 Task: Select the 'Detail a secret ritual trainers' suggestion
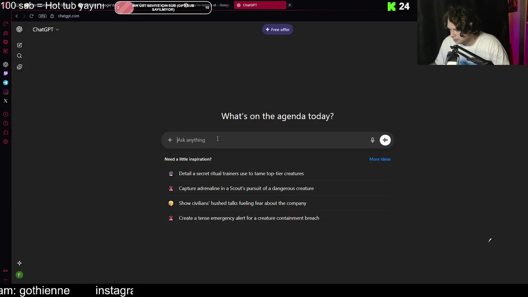(x=278, y=174)
